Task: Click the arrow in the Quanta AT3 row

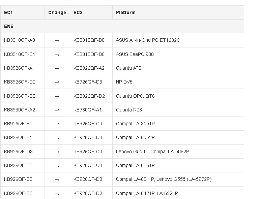Action: click(x=57, y=68)
